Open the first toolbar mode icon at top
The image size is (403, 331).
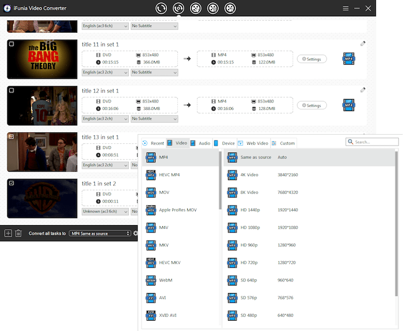click(x=162, y=9)
